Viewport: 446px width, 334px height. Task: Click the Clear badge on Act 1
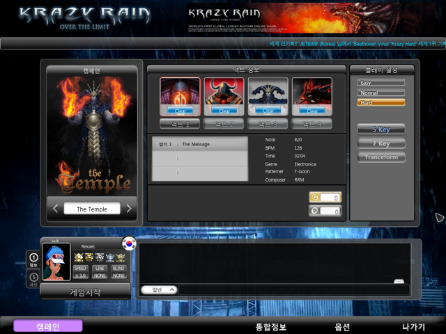tap(180, 111)
